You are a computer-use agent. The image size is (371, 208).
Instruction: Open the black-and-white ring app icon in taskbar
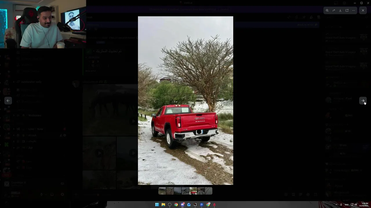[195, 205]
